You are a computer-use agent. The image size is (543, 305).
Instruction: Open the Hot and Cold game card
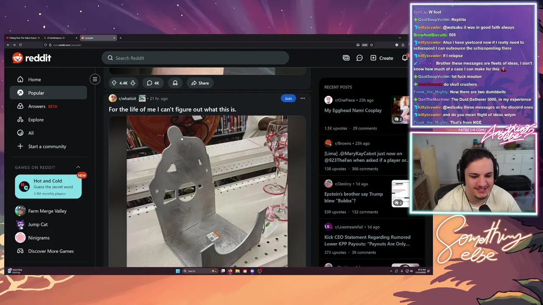tap(48, 187)
